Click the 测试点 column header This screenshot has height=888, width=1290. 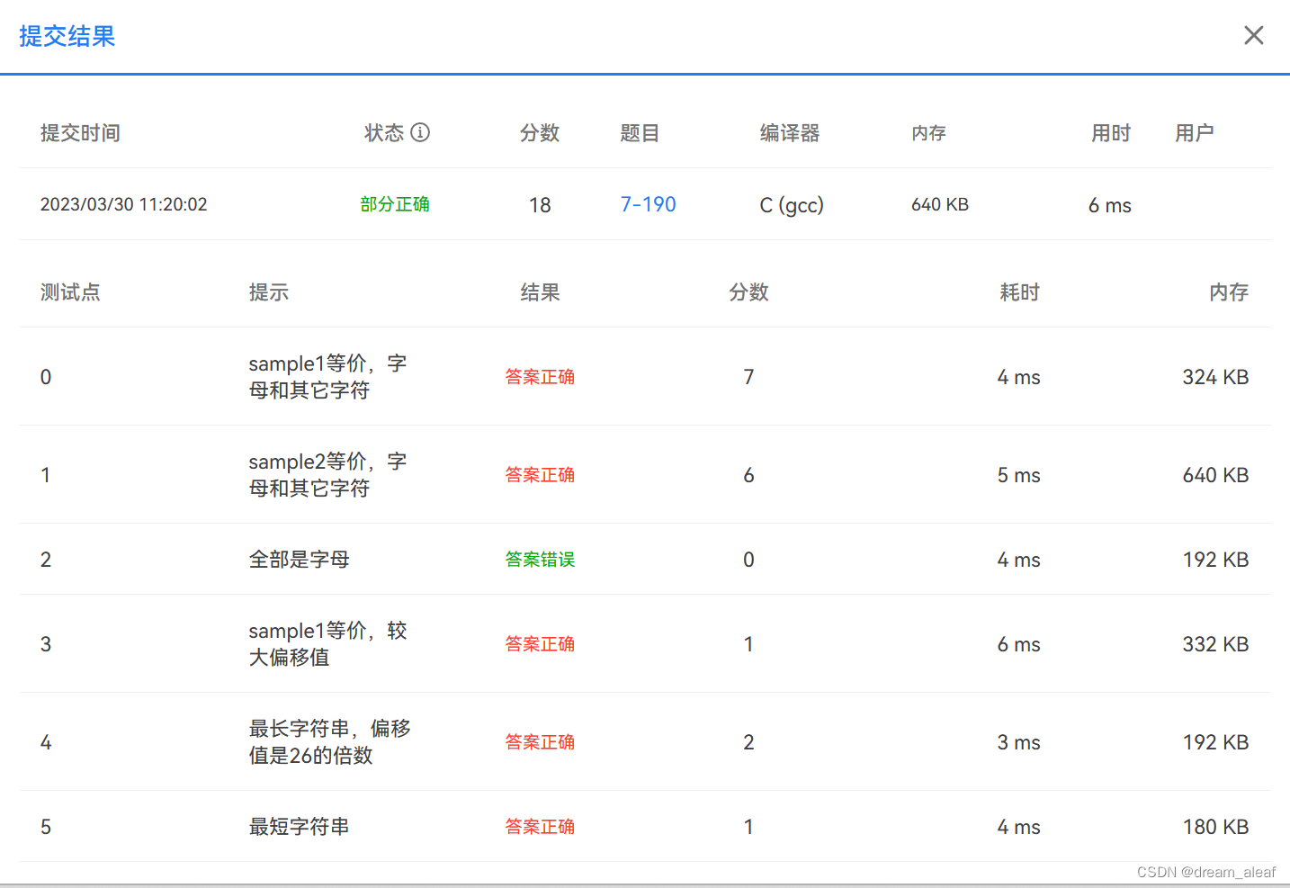tap(70, 292)
